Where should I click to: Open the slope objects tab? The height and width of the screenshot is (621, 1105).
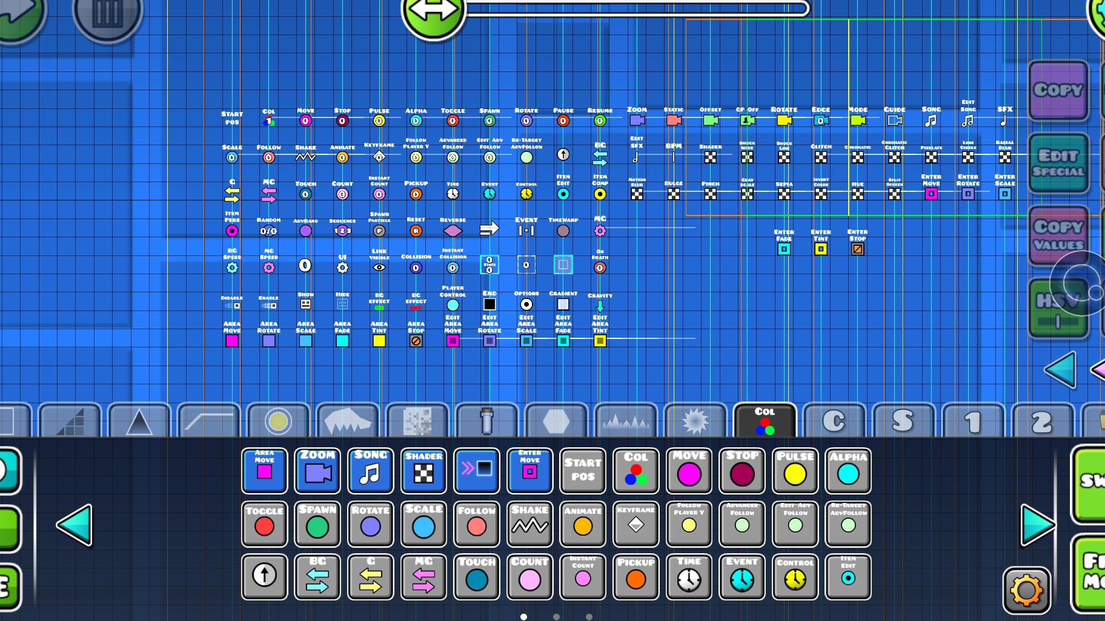tap(209, 420)
